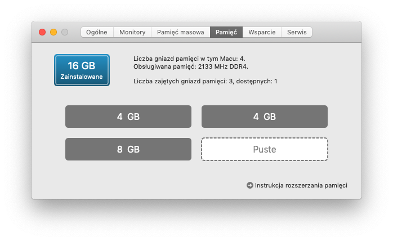The width and height of the screenshot is (393, 241).
Task: Click the Liczba zajętych gniazd pamięci line
Action: coord(205,81)
